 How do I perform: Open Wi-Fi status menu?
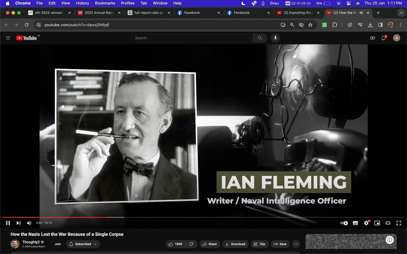[x=338, y=3]
